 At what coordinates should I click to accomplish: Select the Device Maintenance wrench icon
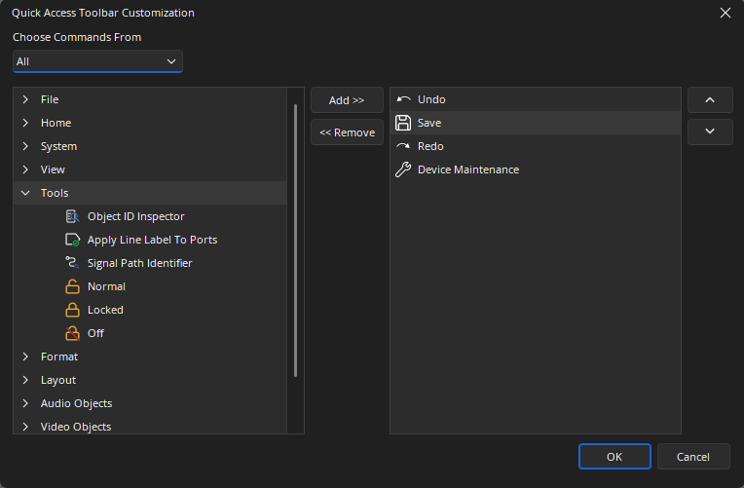402,169
